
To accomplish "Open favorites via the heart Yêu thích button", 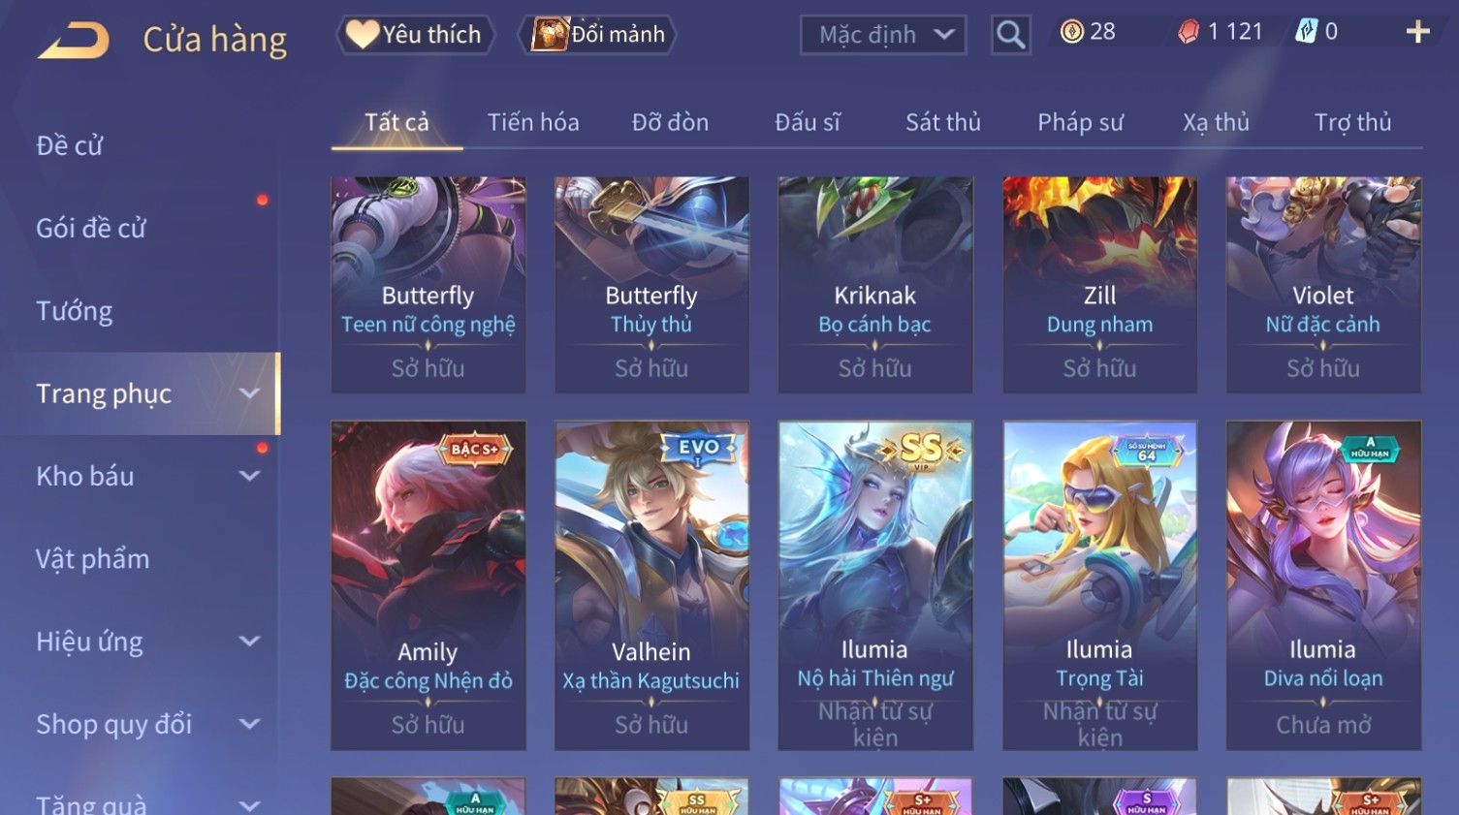I will (415, 35).
